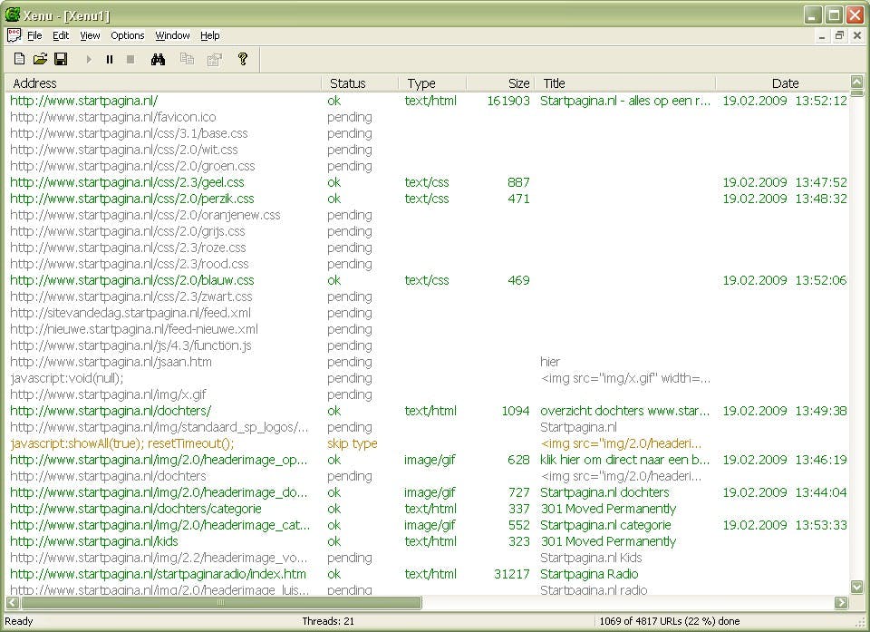
Task: Click the copy toolbar icon
Action: pos(187,59)
